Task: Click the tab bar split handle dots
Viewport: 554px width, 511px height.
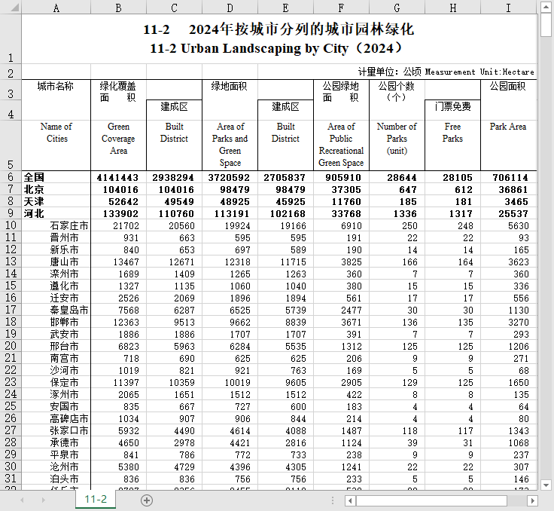Action: [x=333, y=500]
